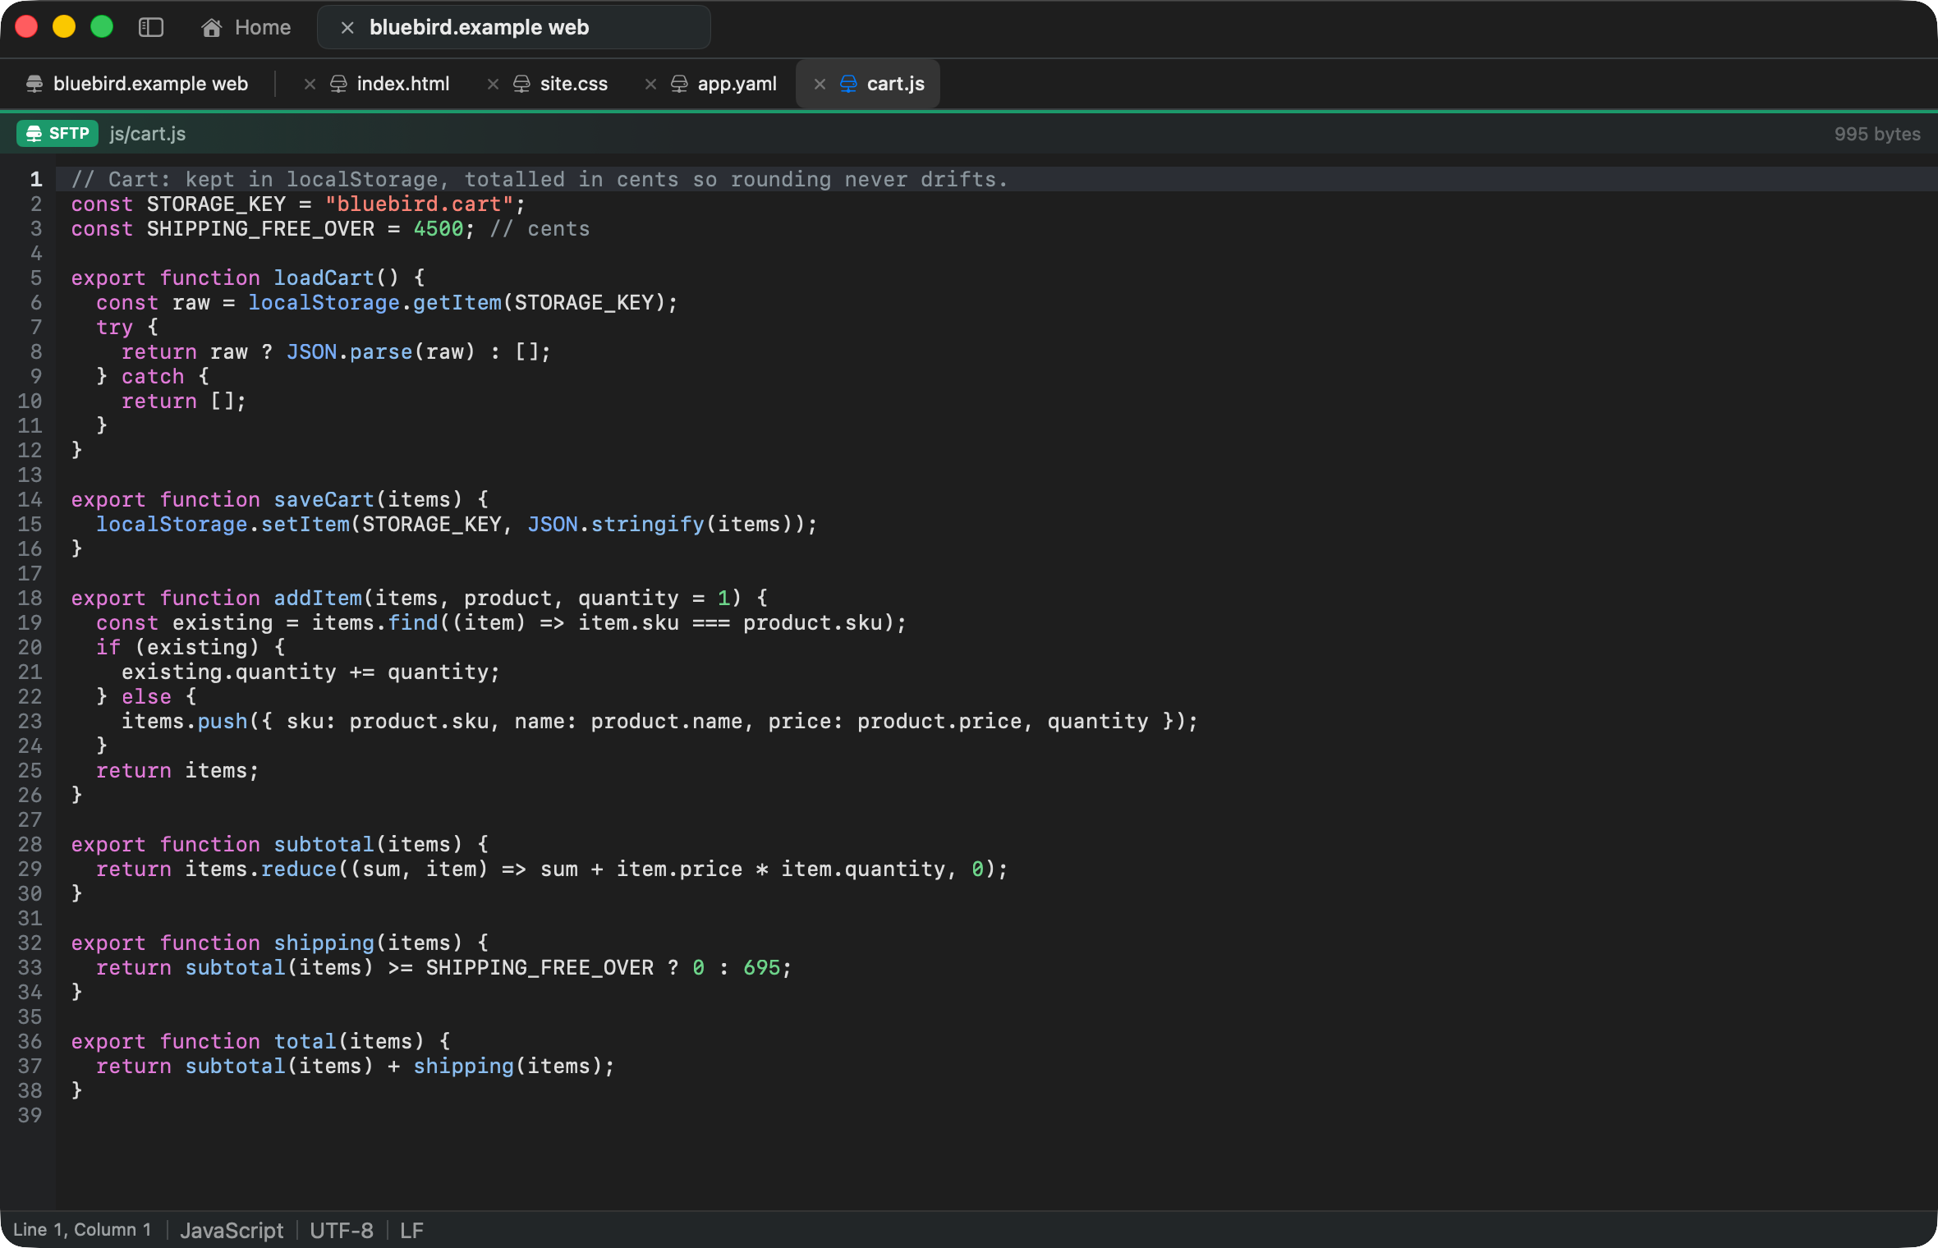
Task: Toggle the sidebar panel icon
Action: coord(151,27)
